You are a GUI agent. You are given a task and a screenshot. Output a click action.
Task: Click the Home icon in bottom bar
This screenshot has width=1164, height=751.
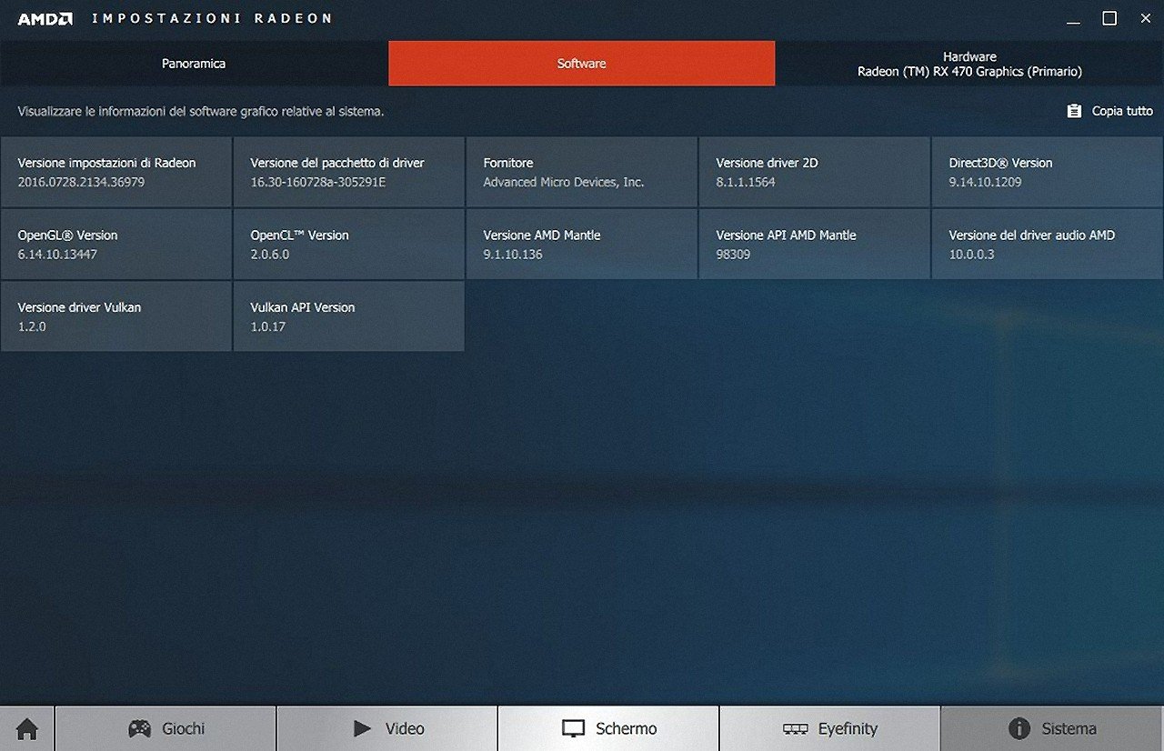tap(27, 729)
